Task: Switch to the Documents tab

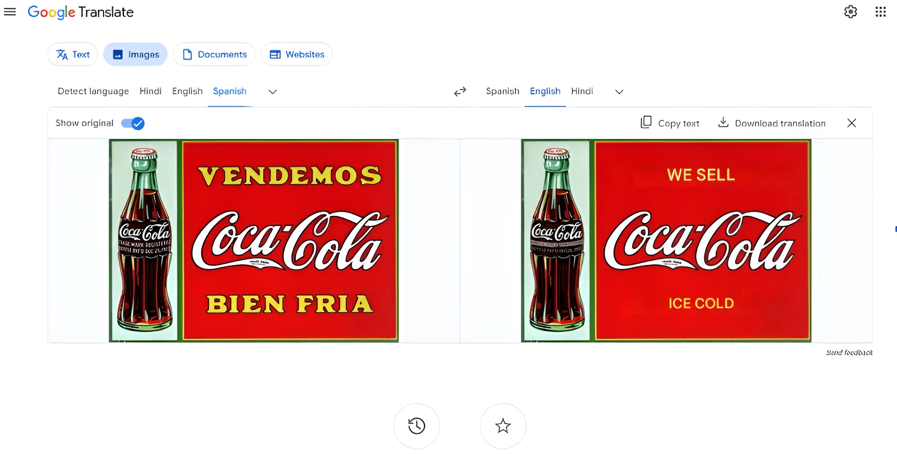Action: click(214, 54)
